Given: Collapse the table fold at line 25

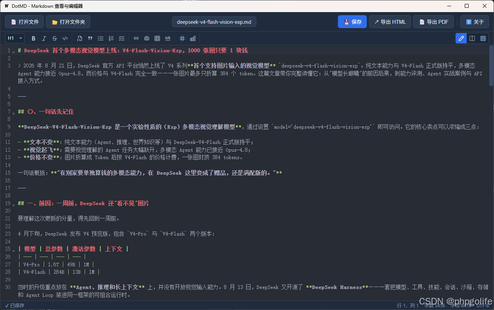Looking at the screenshot, I should [14, 250].
